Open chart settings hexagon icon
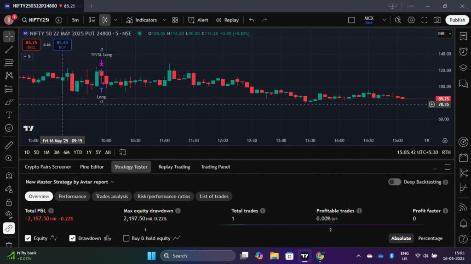The height and width of the screenshot is (264, 471). [411, 20]
